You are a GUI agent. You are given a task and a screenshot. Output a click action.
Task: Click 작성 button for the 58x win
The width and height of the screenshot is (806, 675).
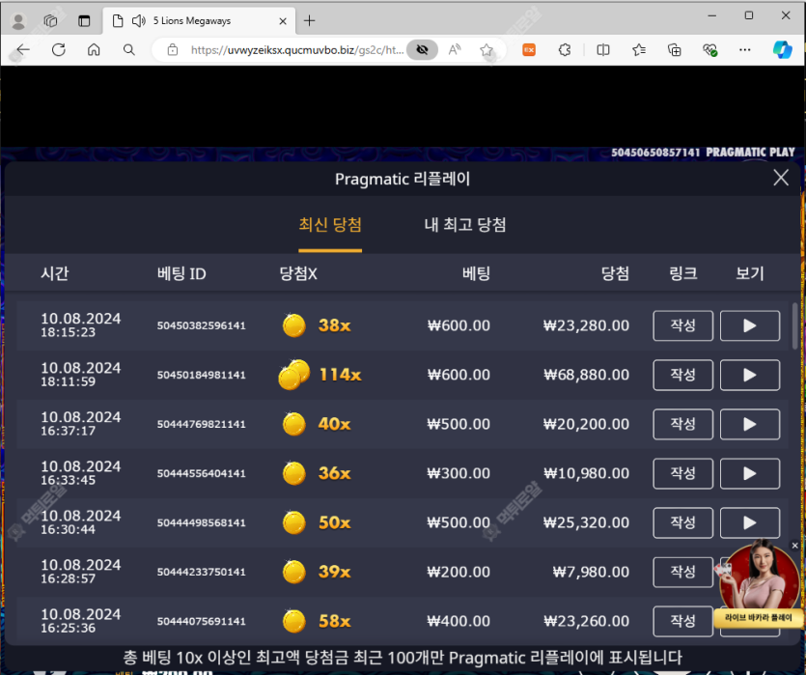[x=683, y=621]
